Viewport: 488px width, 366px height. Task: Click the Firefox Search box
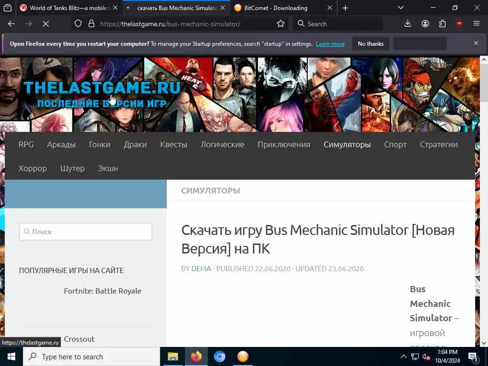[338, 24]
